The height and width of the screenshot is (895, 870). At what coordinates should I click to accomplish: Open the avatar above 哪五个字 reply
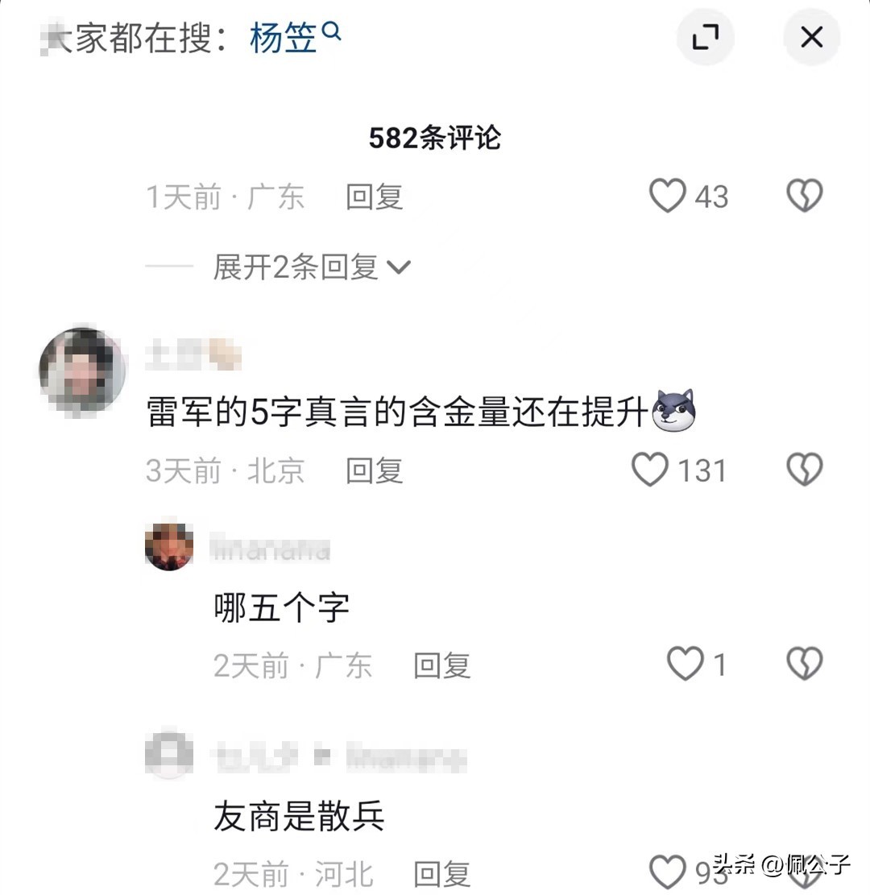[169, 547]
